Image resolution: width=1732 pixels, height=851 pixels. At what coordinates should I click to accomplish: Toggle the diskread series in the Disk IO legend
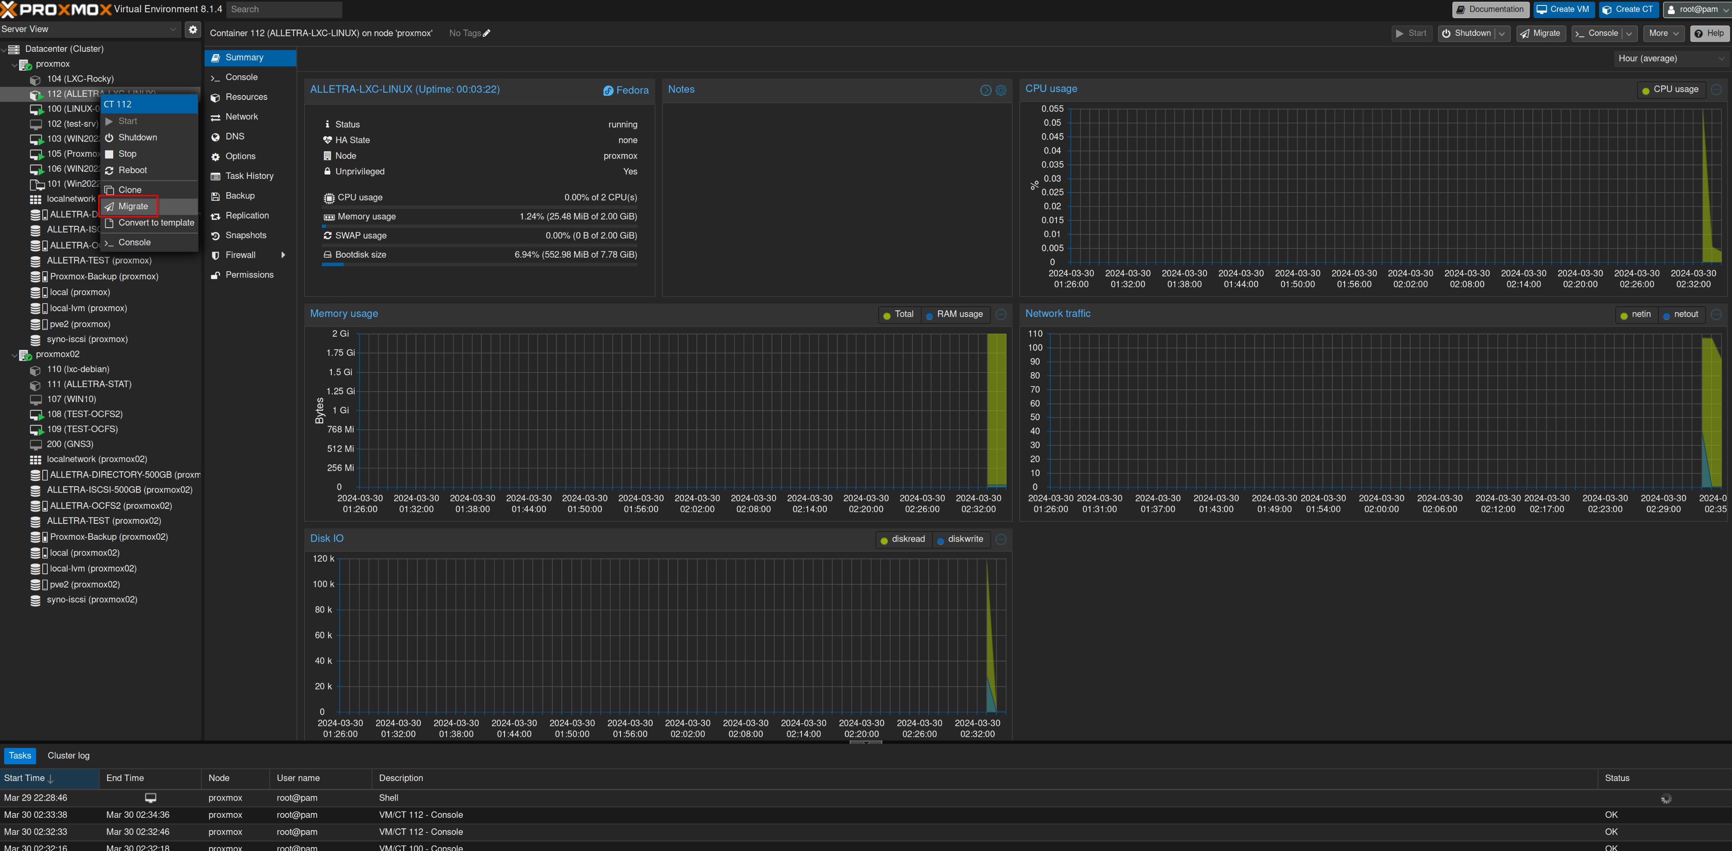(x=903, y=539)
